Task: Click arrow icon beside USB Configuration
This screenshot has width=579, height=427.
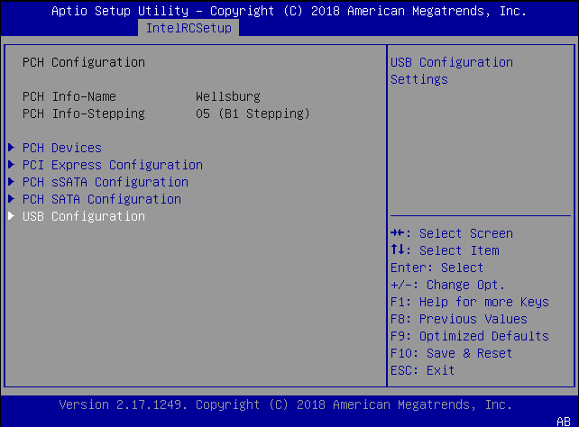Action: pyautogui.click(x=11, y=216)
